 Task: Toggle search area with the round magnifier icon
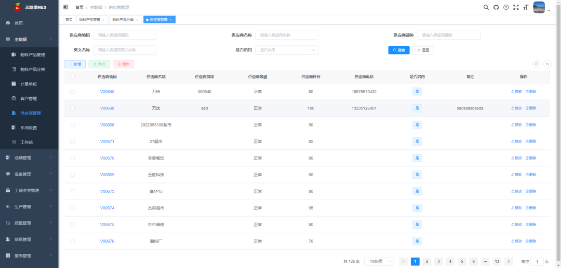coord(537,64)
